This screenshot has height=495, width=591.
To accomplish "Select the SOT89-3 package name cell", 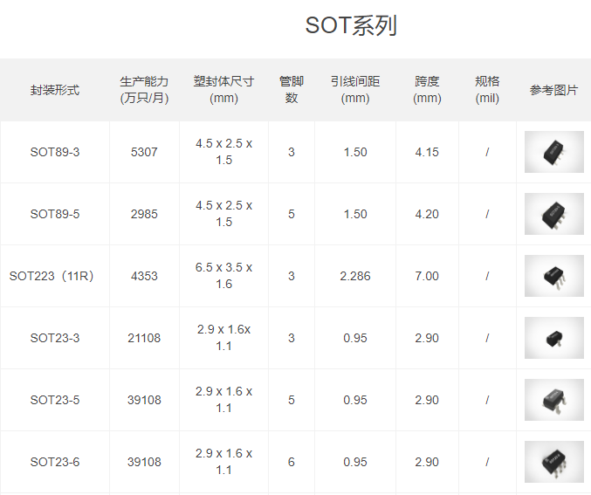I will [55, 152].
